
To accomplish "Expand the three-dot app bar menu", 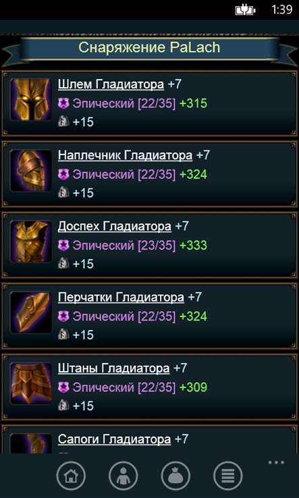I will pyautogui.click(x=276, y=462).
